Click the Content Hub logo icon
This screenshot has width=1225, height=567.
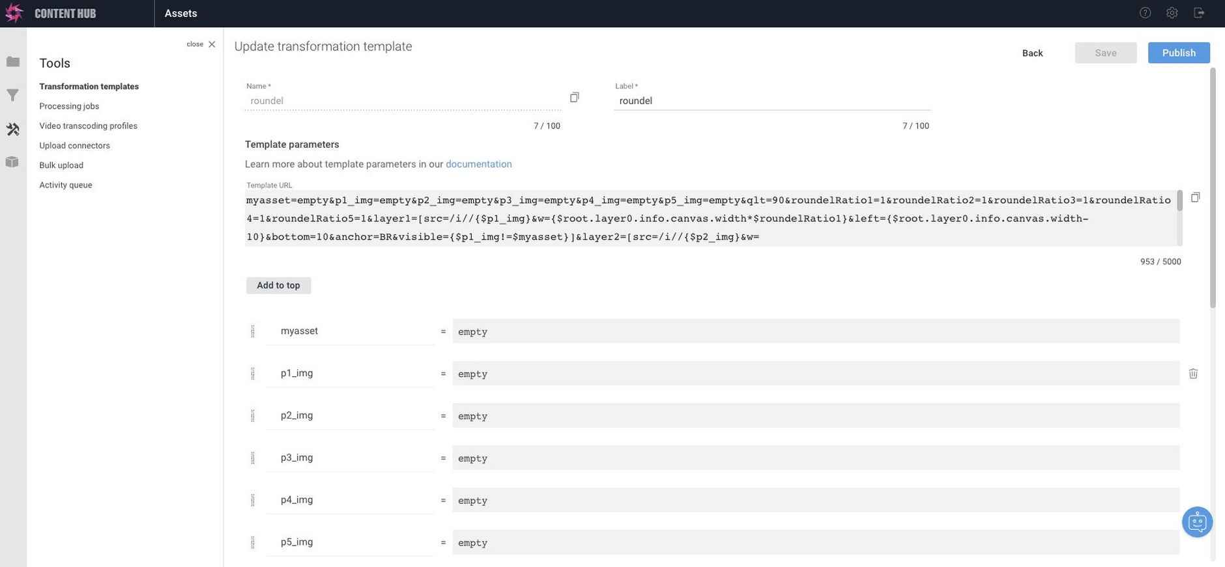14,13
